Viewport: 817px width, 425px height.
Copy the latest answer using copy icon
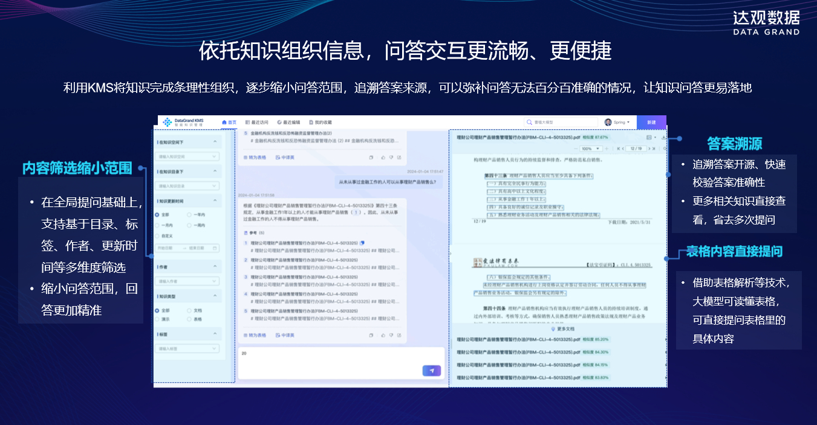[x=371, y=335]
